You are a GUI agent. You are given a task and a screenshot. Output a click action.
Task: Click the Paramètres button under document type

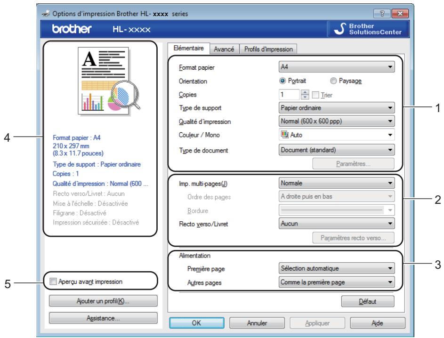(353, 164)
